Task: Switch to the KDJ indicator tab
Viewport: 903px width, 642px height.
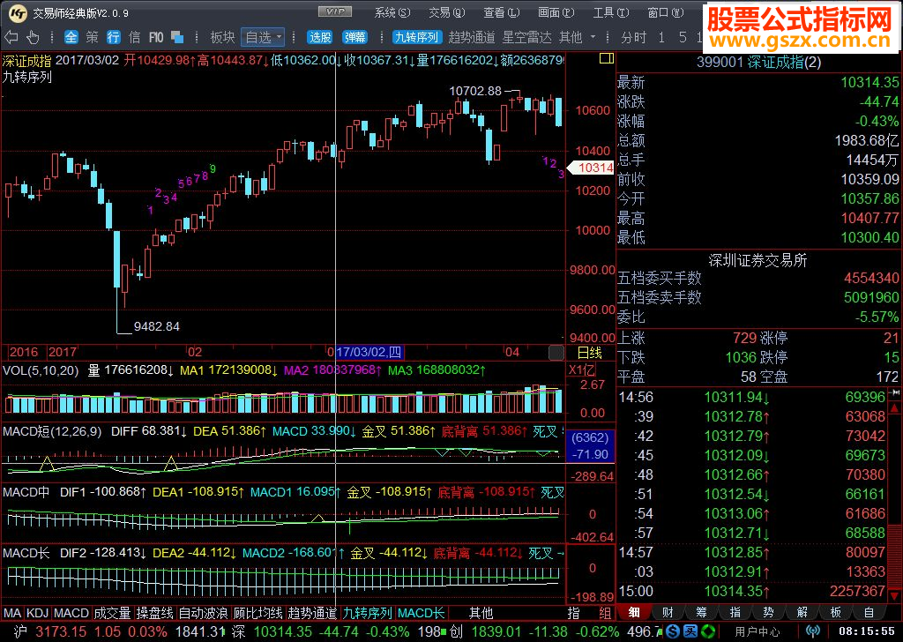Action: click(x=37, y=613)
